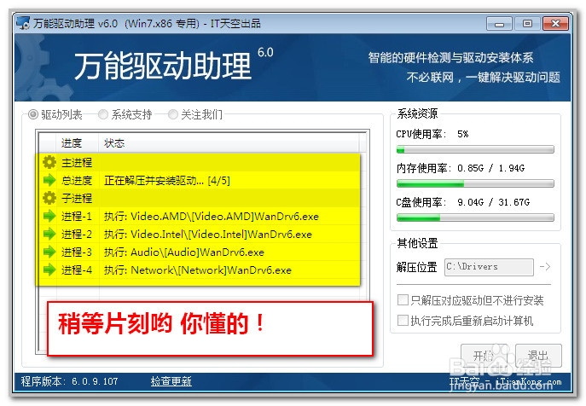Image resolution: width=586 pixels, height=406 pixels.
Task: Click the 开始 button
Action: (484, 355)
